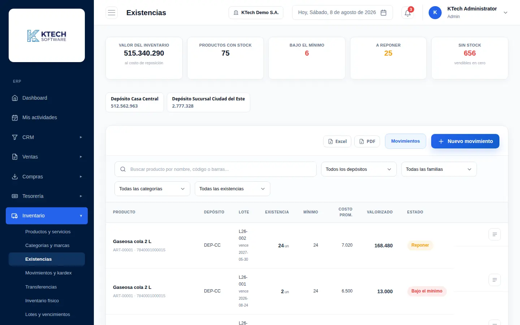Click the KTech Demo S.A. company selector

256,13
